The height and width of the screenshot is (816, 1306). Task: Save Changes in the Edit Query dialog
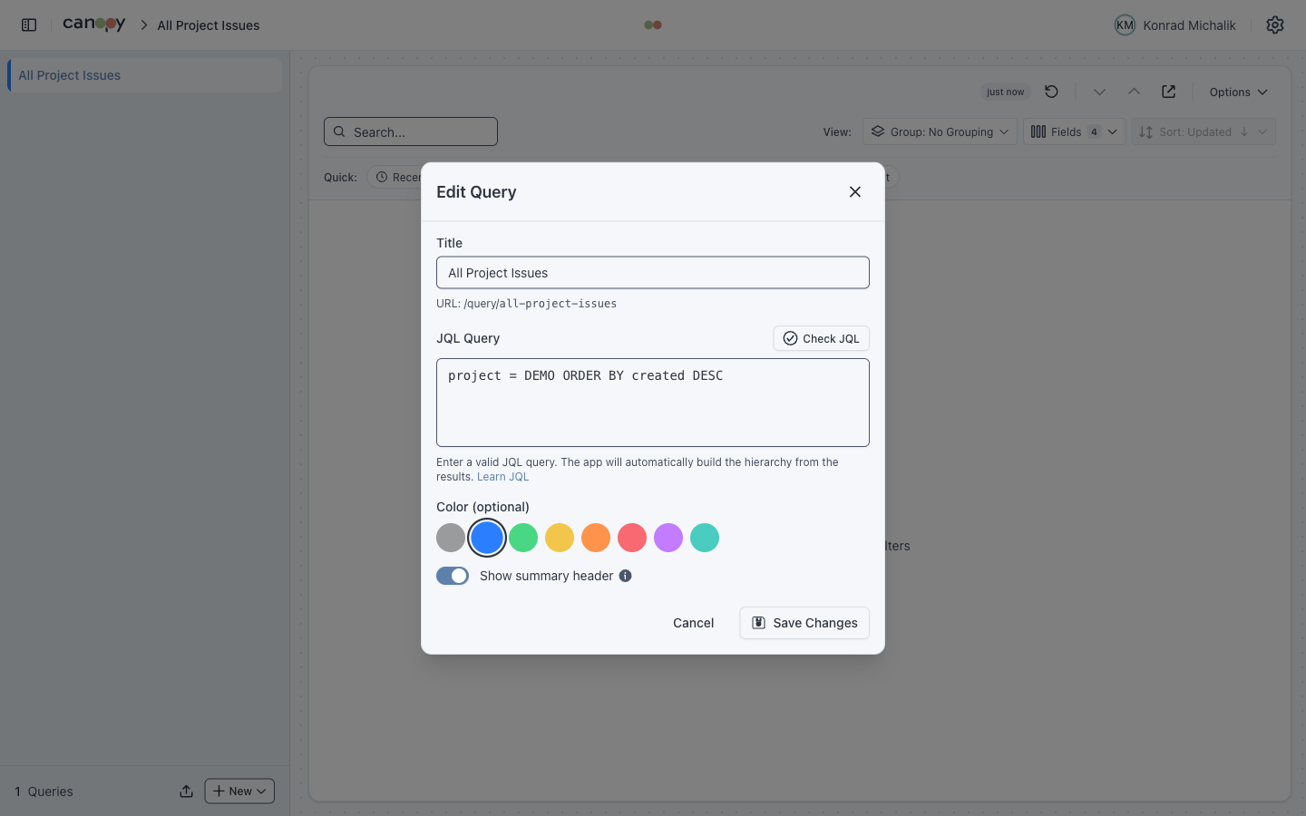pos(804,623)
